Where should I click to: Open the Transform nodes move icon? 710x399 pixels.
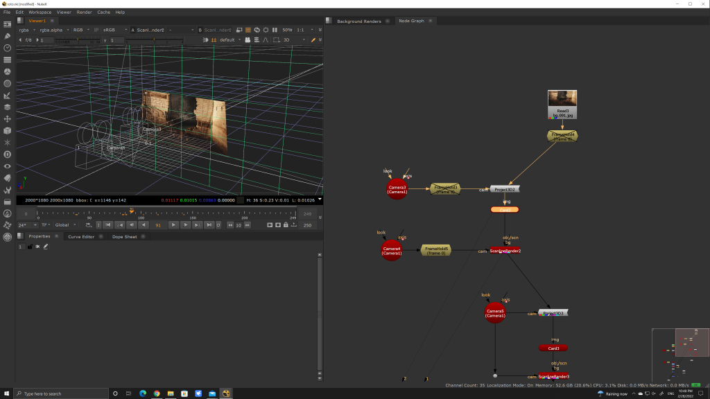pyautogui.click(x=7, y=119)
